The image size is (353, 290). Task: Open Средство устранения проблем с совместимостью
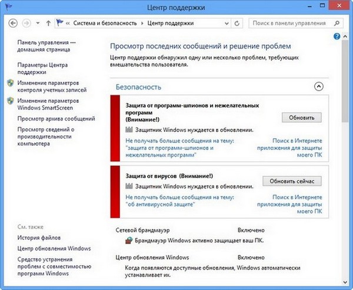coord(54,266)
